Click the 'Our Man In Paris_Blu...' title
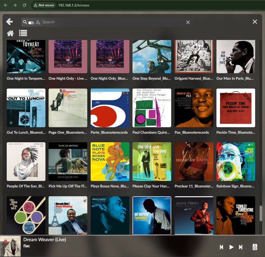The width and height of the screenshot is (265, 257). point(235,78)
